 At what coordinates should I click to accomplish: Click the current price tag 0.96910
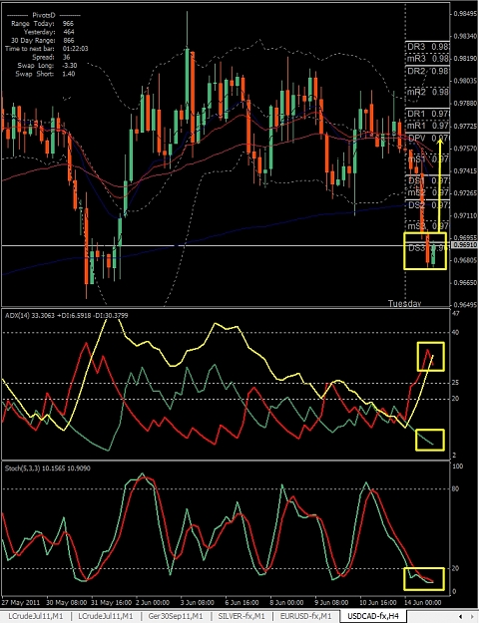(465, 245)
